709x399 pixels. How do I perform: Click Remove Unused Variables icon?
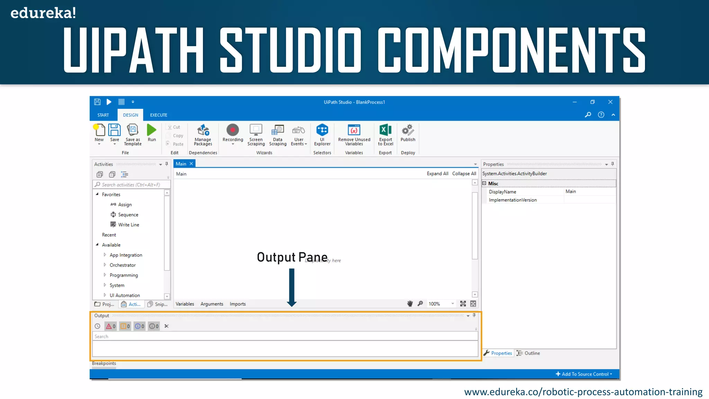354,130
